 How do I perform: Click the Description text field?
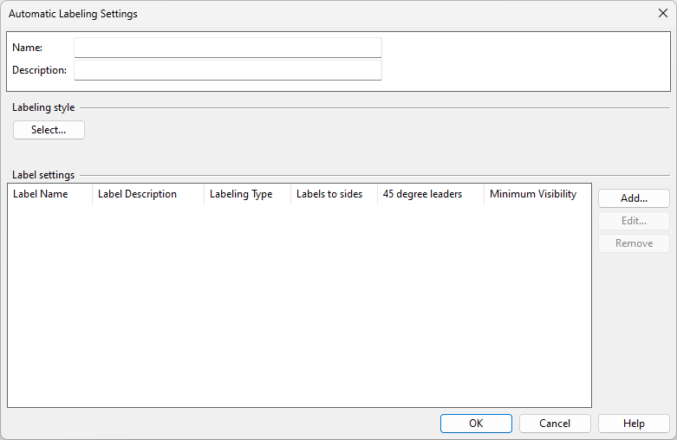[x=227, y=70]
